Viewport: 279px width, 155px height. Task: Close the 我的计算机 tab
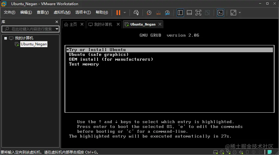pos(118,24)
